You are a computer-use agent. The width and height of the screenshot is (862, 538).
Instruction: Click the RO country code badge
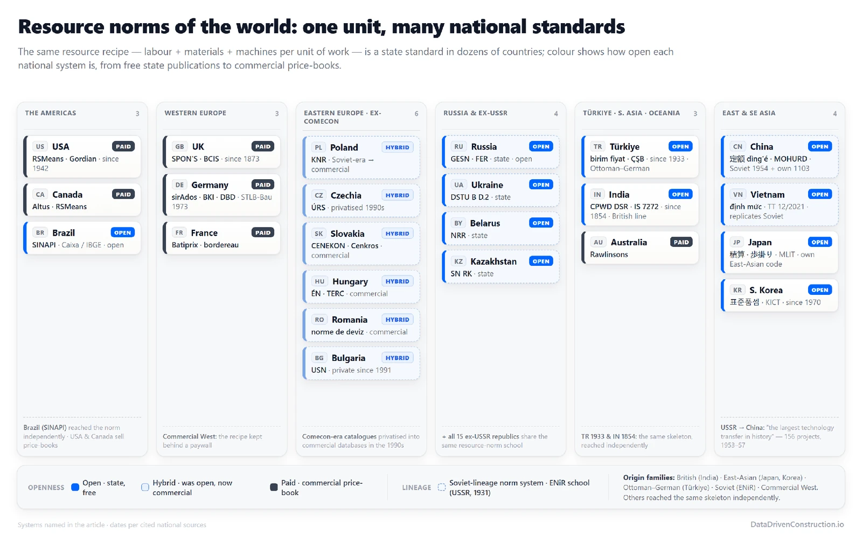click(x=319, y=320)
